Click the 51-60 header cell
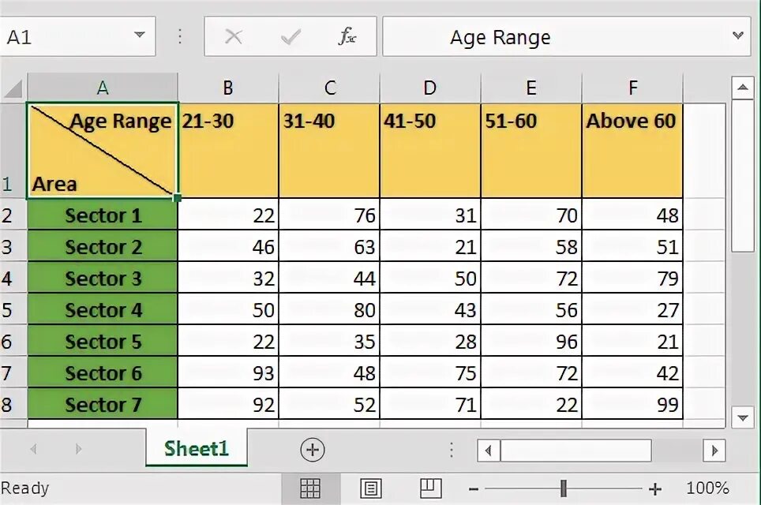 coord(531,151)
